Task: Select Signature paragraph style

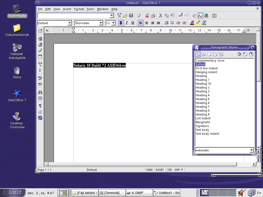Action: coord(202,126)
